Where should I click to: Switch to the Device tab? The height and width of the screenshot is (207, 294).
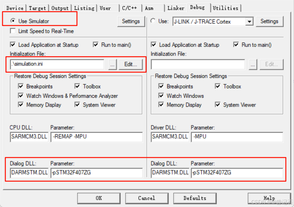(15, 8)
